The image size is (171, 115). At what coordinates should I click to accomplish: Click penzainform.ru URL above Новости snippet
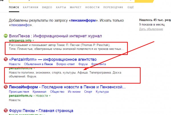(21, 96)
